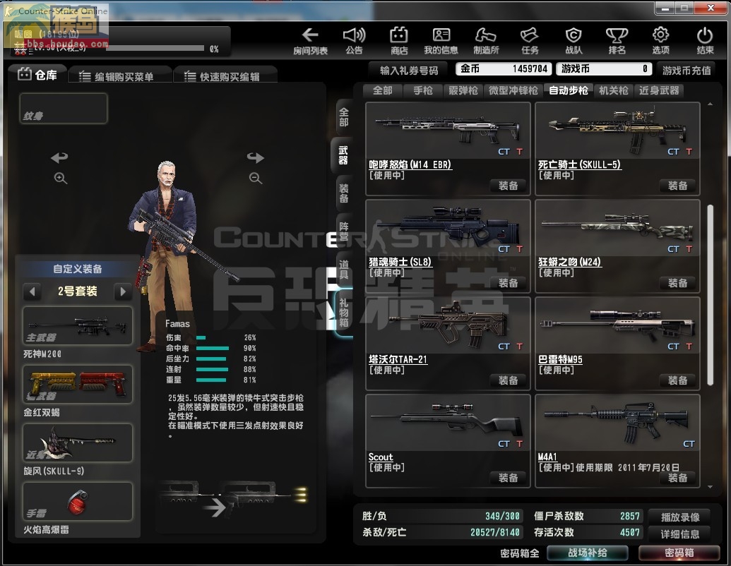Filter weapons by 近身武器 melee

659,90
